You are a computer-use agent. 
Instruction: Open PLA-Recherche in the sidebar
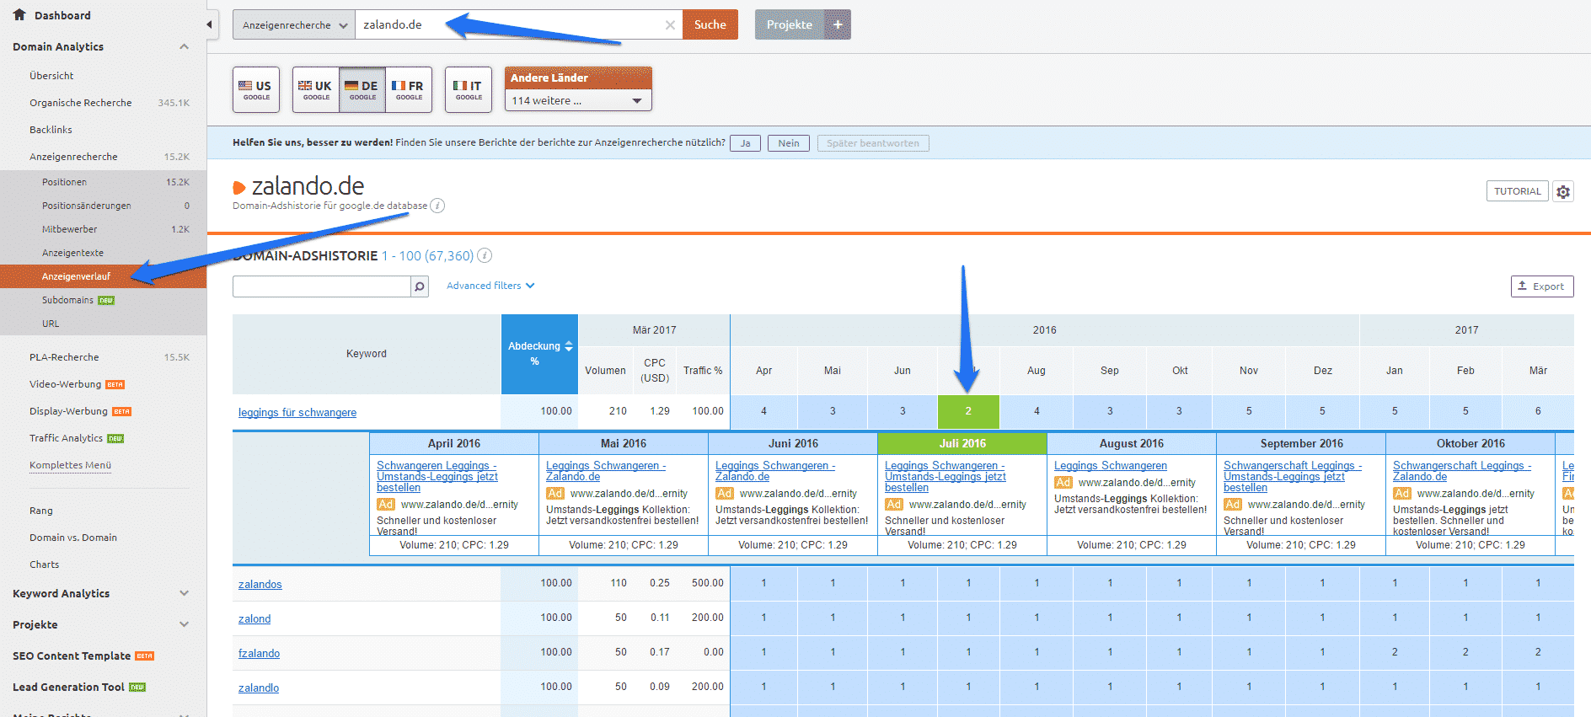64,357
